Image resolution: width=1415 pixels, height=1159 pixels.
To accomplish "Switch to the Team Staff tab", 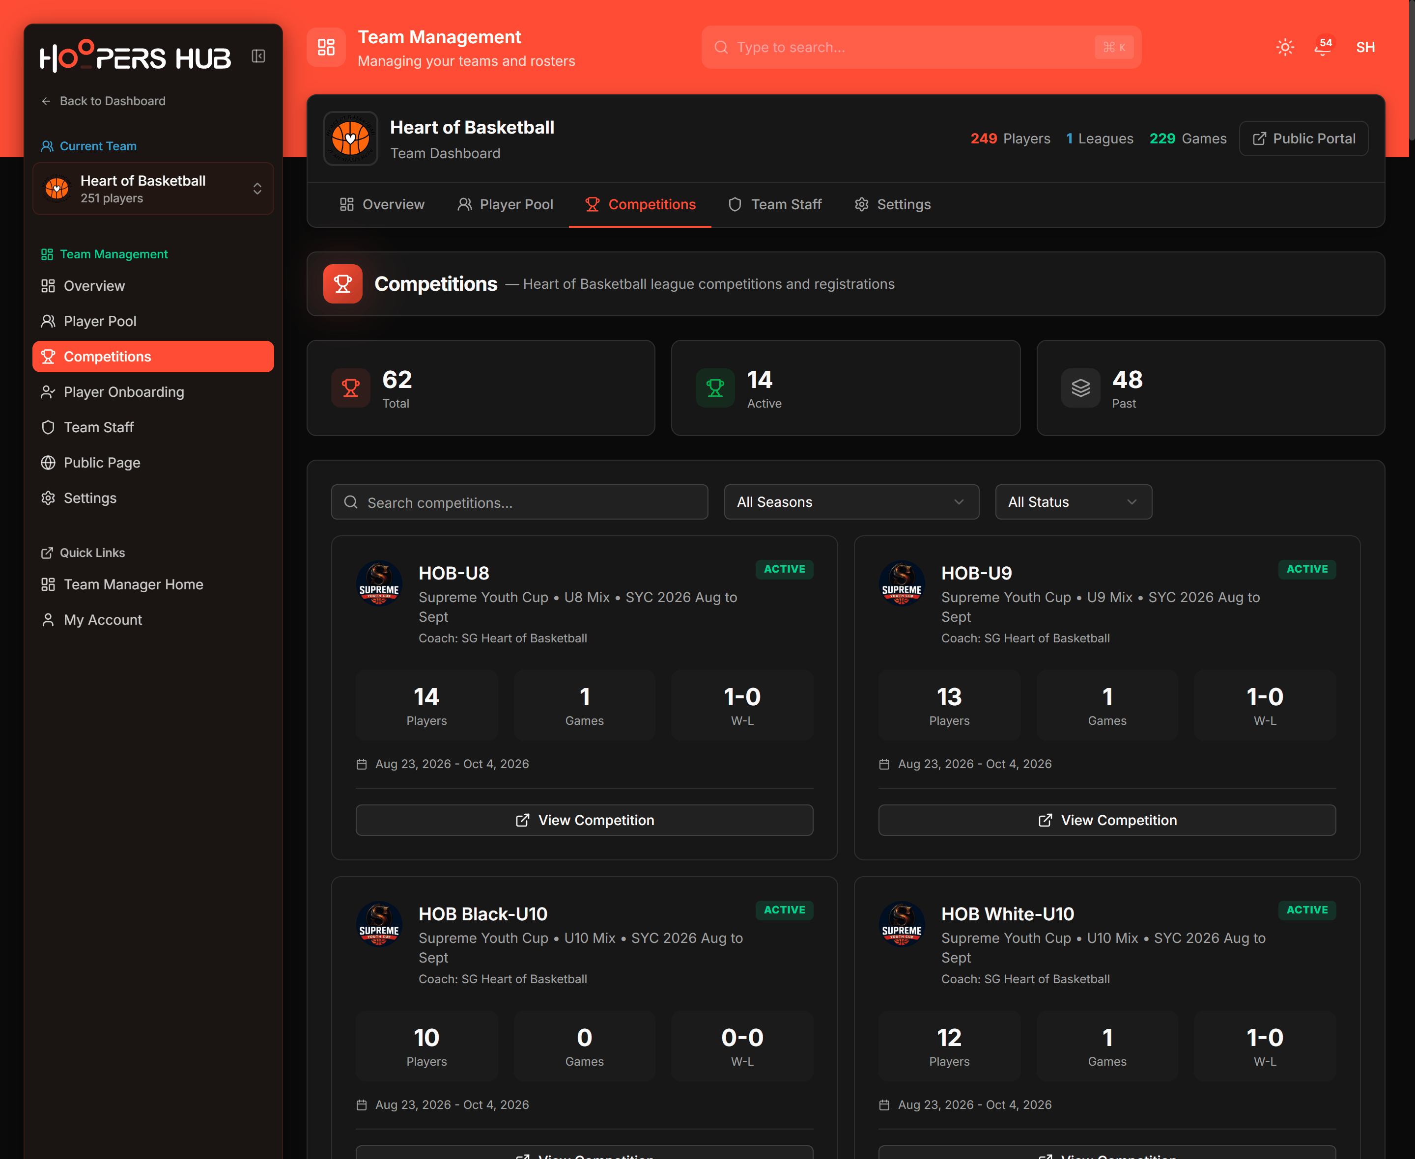I will tap(775, 204).
